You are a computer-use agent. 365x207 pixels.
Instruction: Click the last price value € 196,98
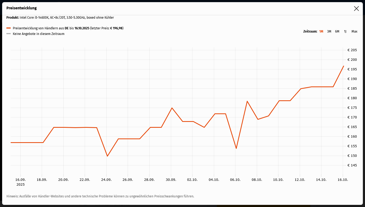tap(116, 28)
